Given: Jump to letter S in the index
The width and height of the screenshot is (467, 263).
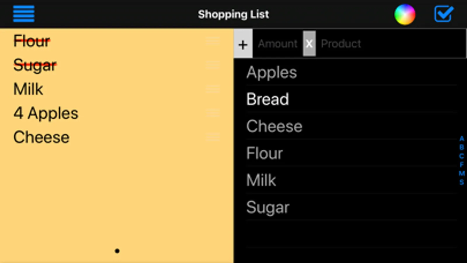Looking at the screenshot, I should pyautogui.click(x=461, y=182).
